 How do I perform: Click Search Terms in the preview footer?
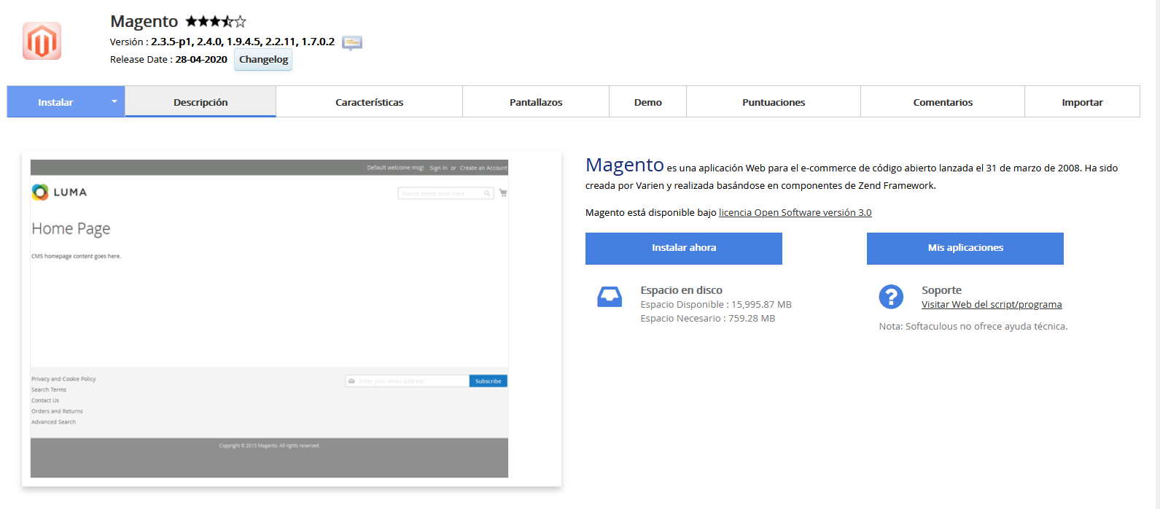click(x=49, y=390)
